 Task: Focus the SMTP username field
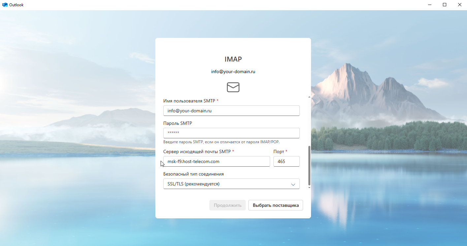[x=232, y=111]
